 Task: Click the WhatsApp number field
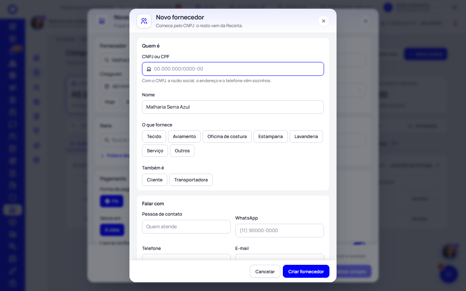click(x=280, y=231)
